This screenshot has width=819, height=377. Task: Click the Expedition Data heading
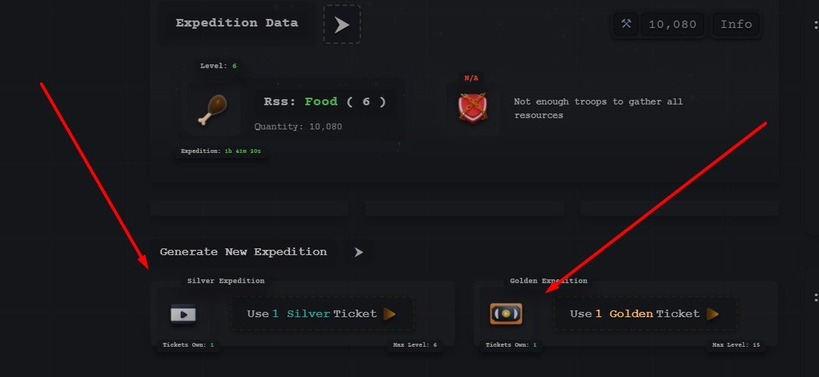pyautogui.click(x=237, y=23)
